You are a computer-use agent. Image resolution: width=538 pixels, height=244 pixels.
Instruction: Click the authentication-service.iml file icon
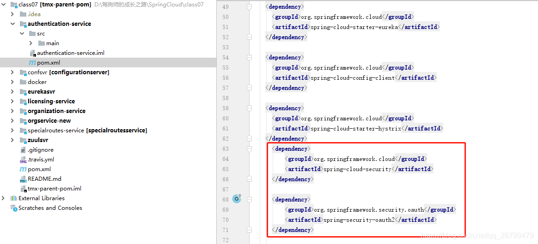(x=33, y=53)
